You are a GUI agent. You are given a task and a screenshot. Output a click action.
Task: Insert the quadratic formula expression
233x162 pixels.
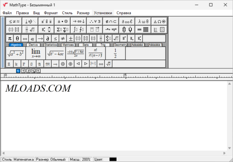click(76, 53)
